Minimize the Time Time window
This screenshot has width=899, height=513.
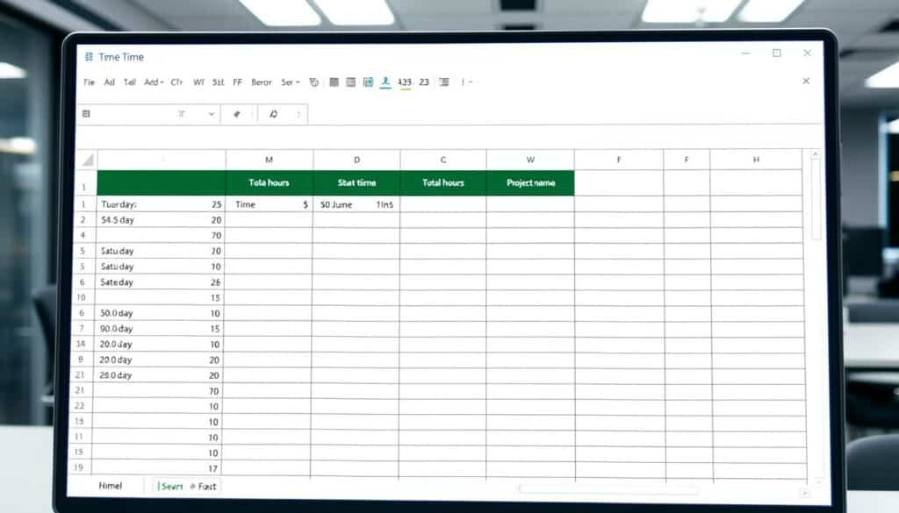pos(746,53)
